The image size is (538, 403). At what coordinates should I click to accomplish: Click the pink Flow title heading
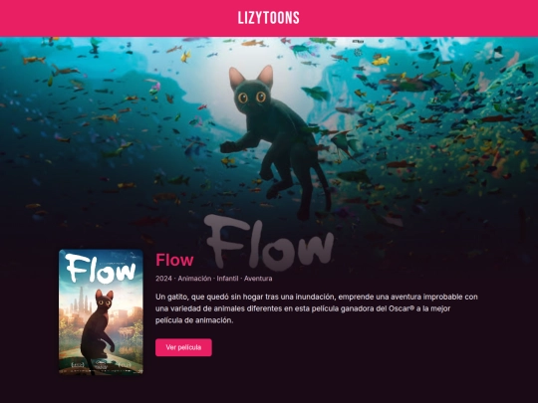(174, 260)
